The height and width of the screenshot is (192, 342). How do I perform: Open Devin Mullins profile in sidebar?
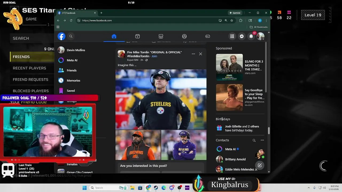click(76, 50)
